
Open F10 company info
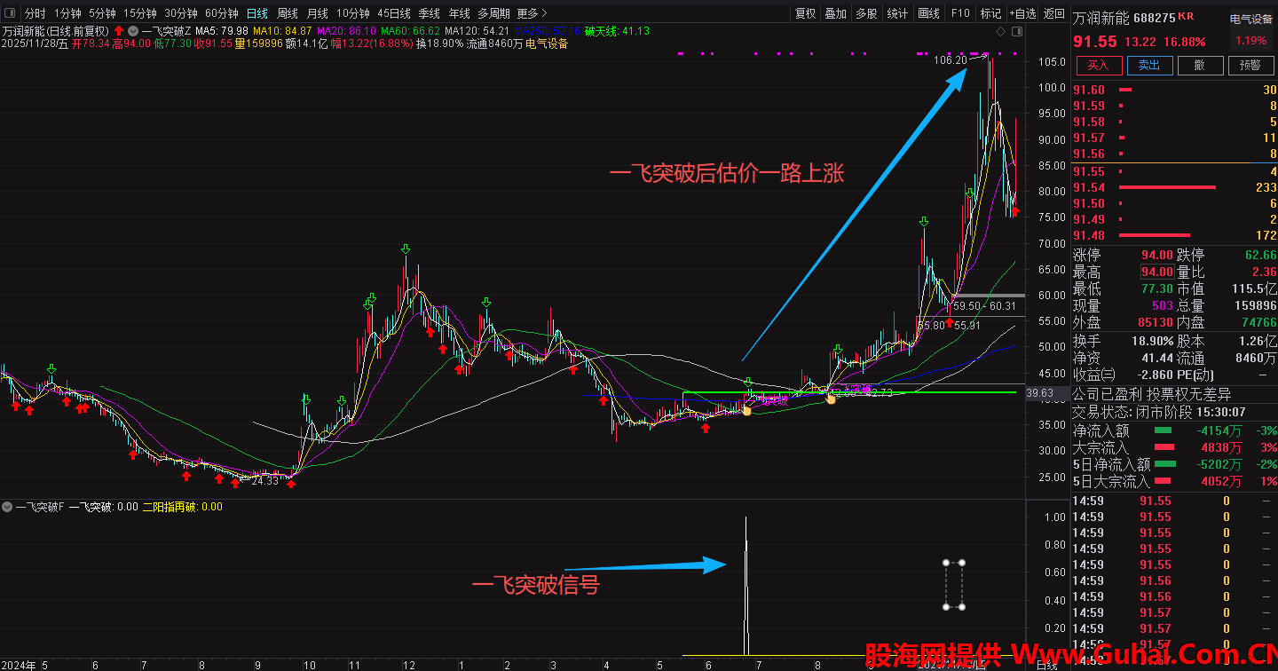(x=960, y=13)
